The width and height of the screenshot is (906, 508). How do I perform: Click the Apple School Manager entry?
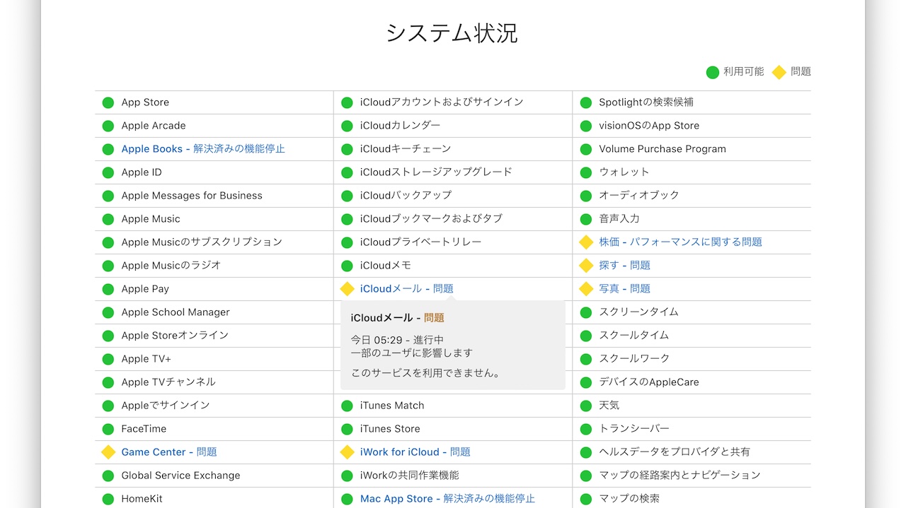click(x=176, y=312)
